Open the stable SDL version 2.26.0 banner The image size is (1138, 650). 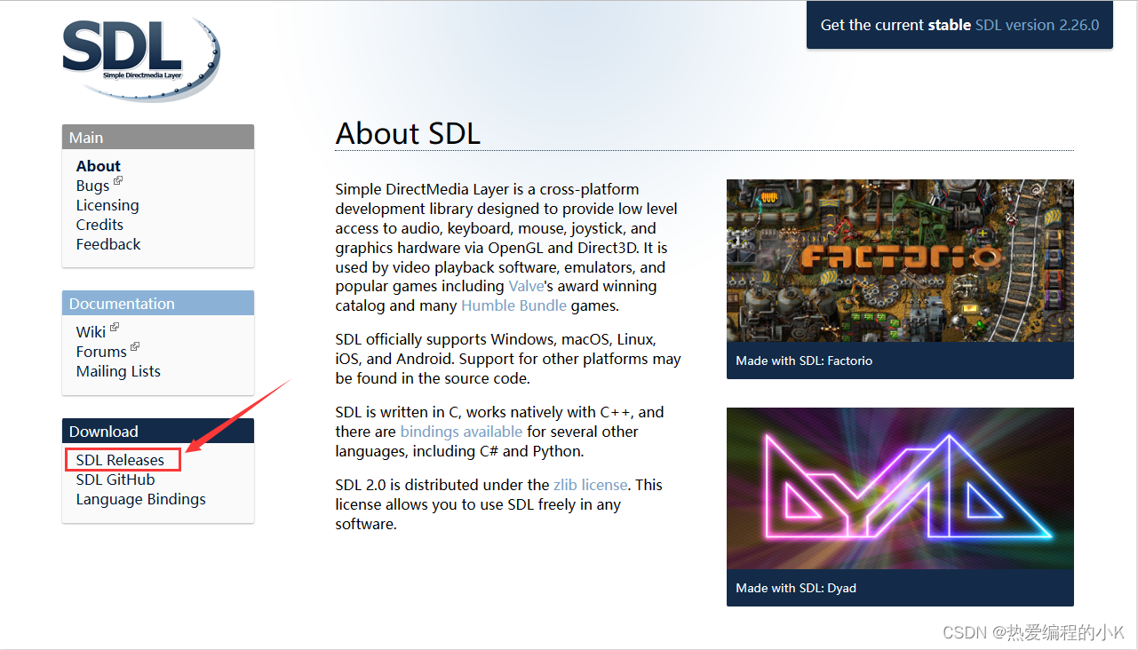click(959, 25)
